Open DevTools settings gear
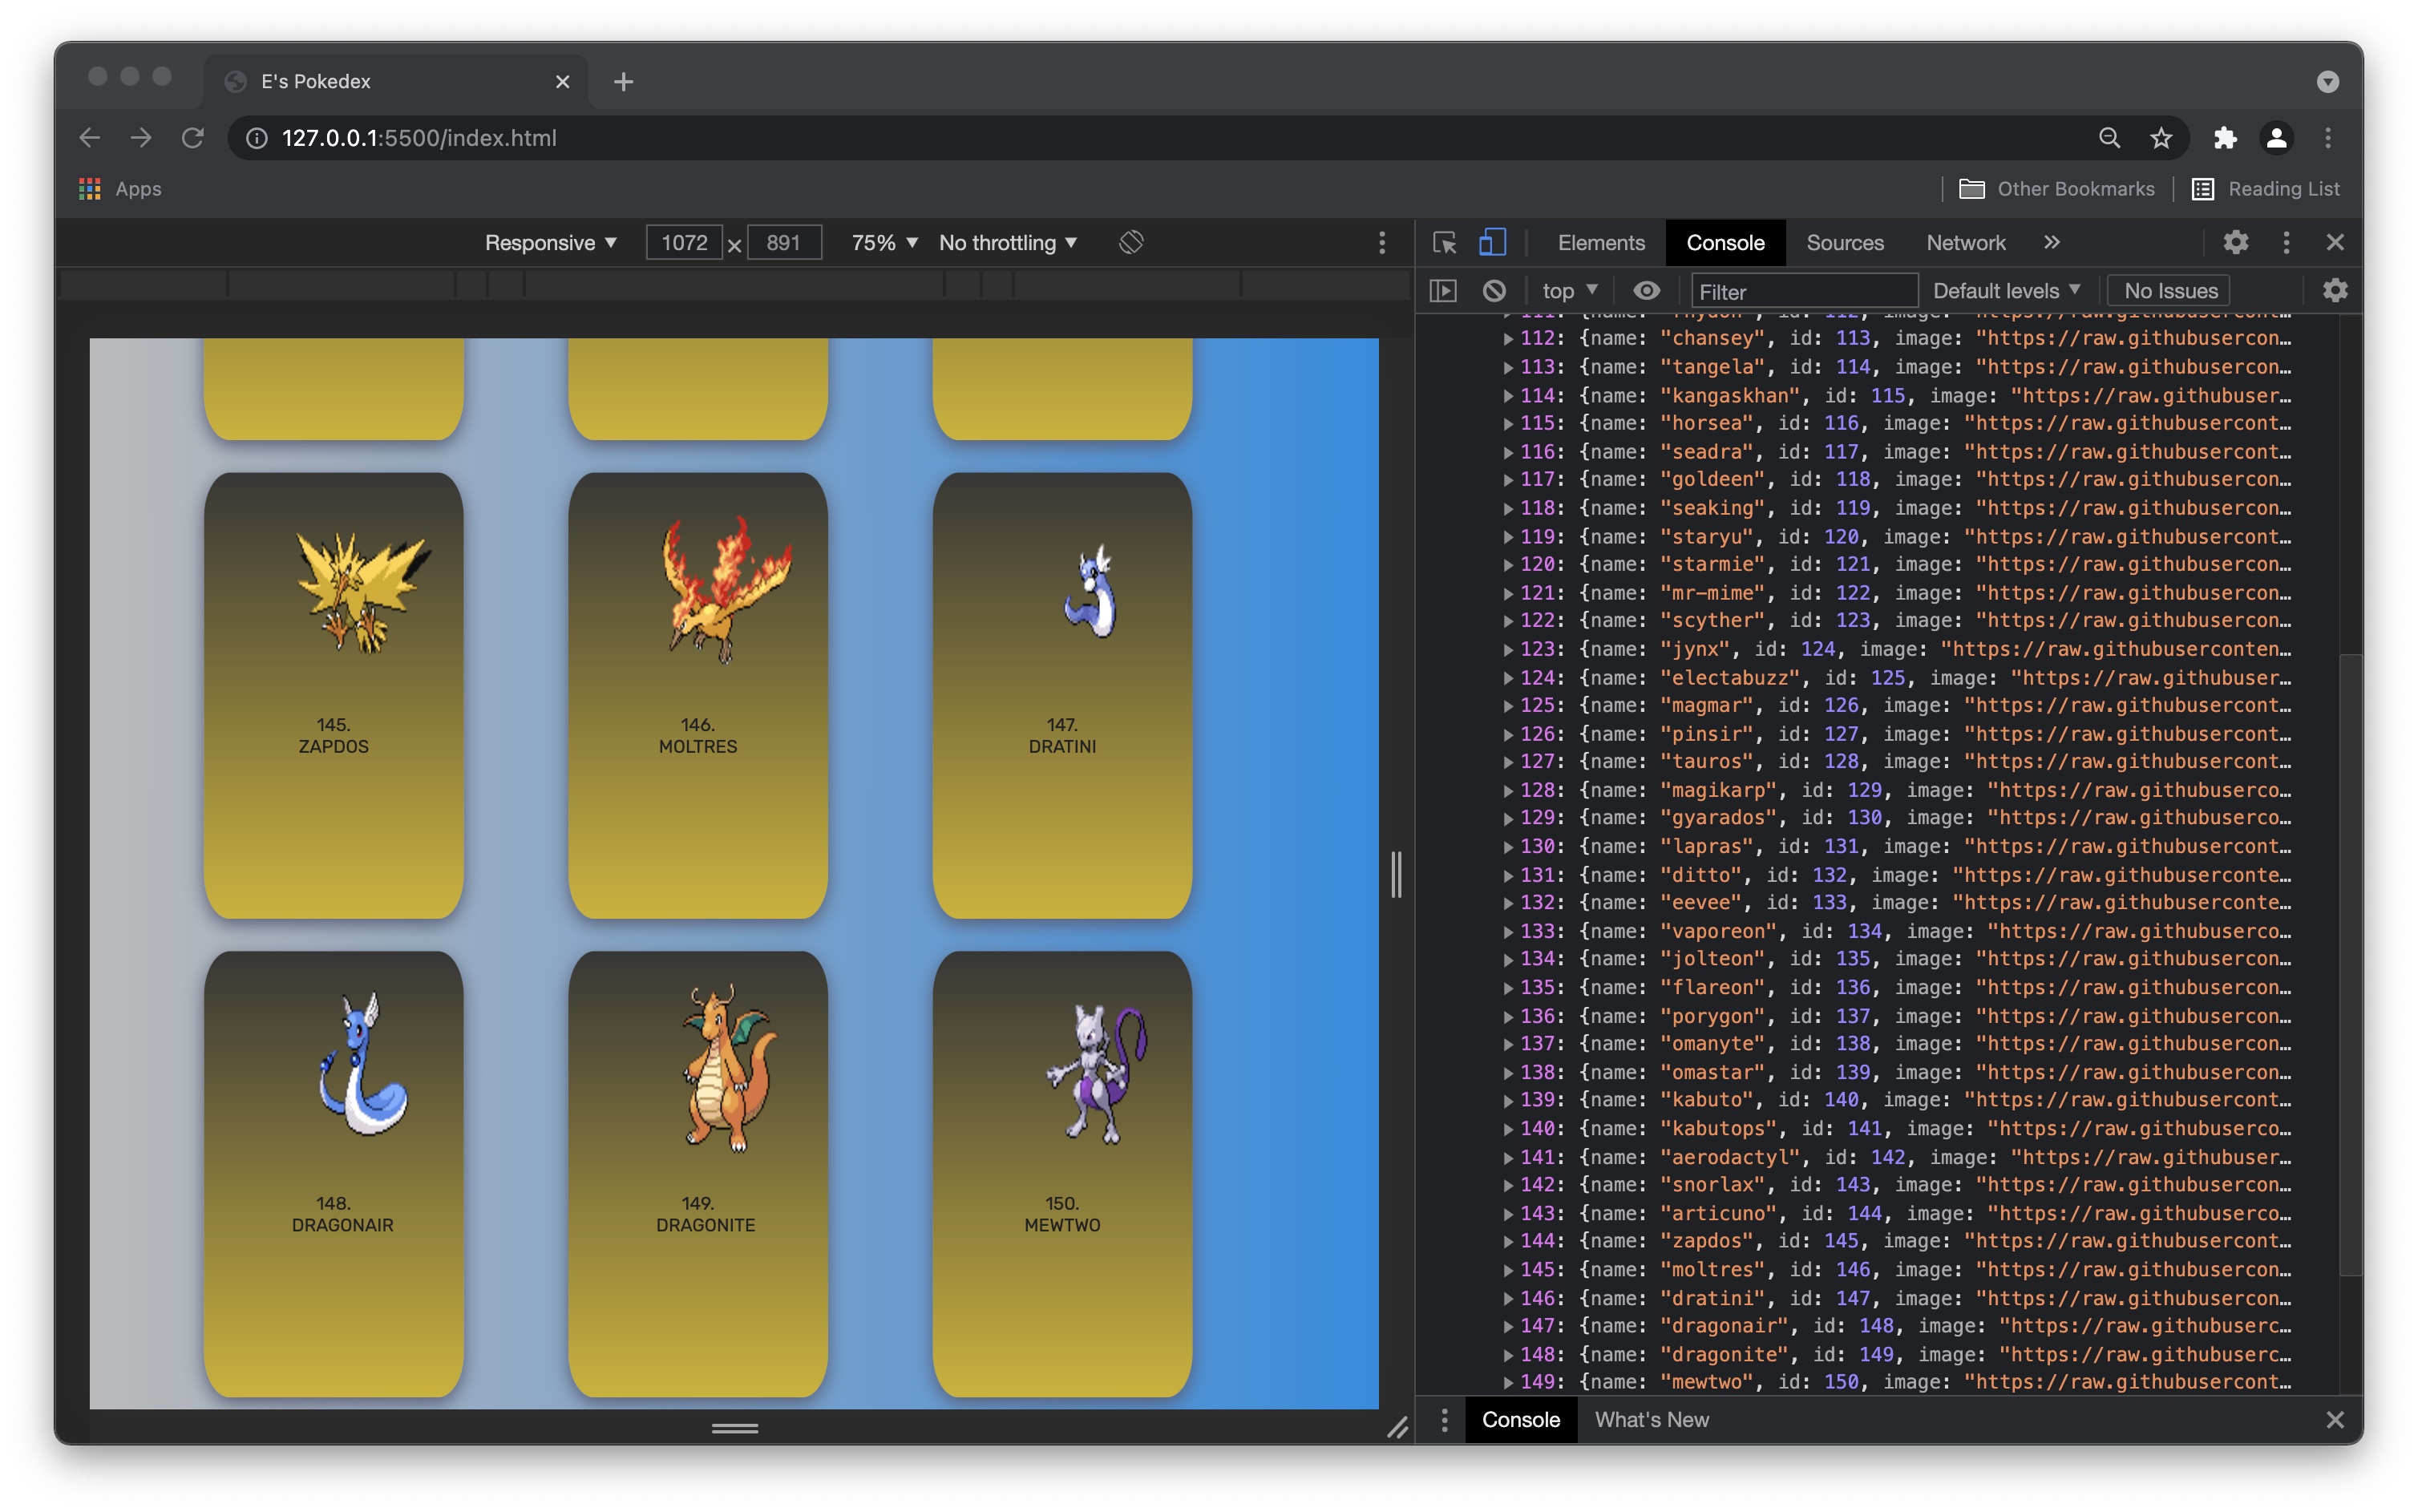 [2236, 242]
